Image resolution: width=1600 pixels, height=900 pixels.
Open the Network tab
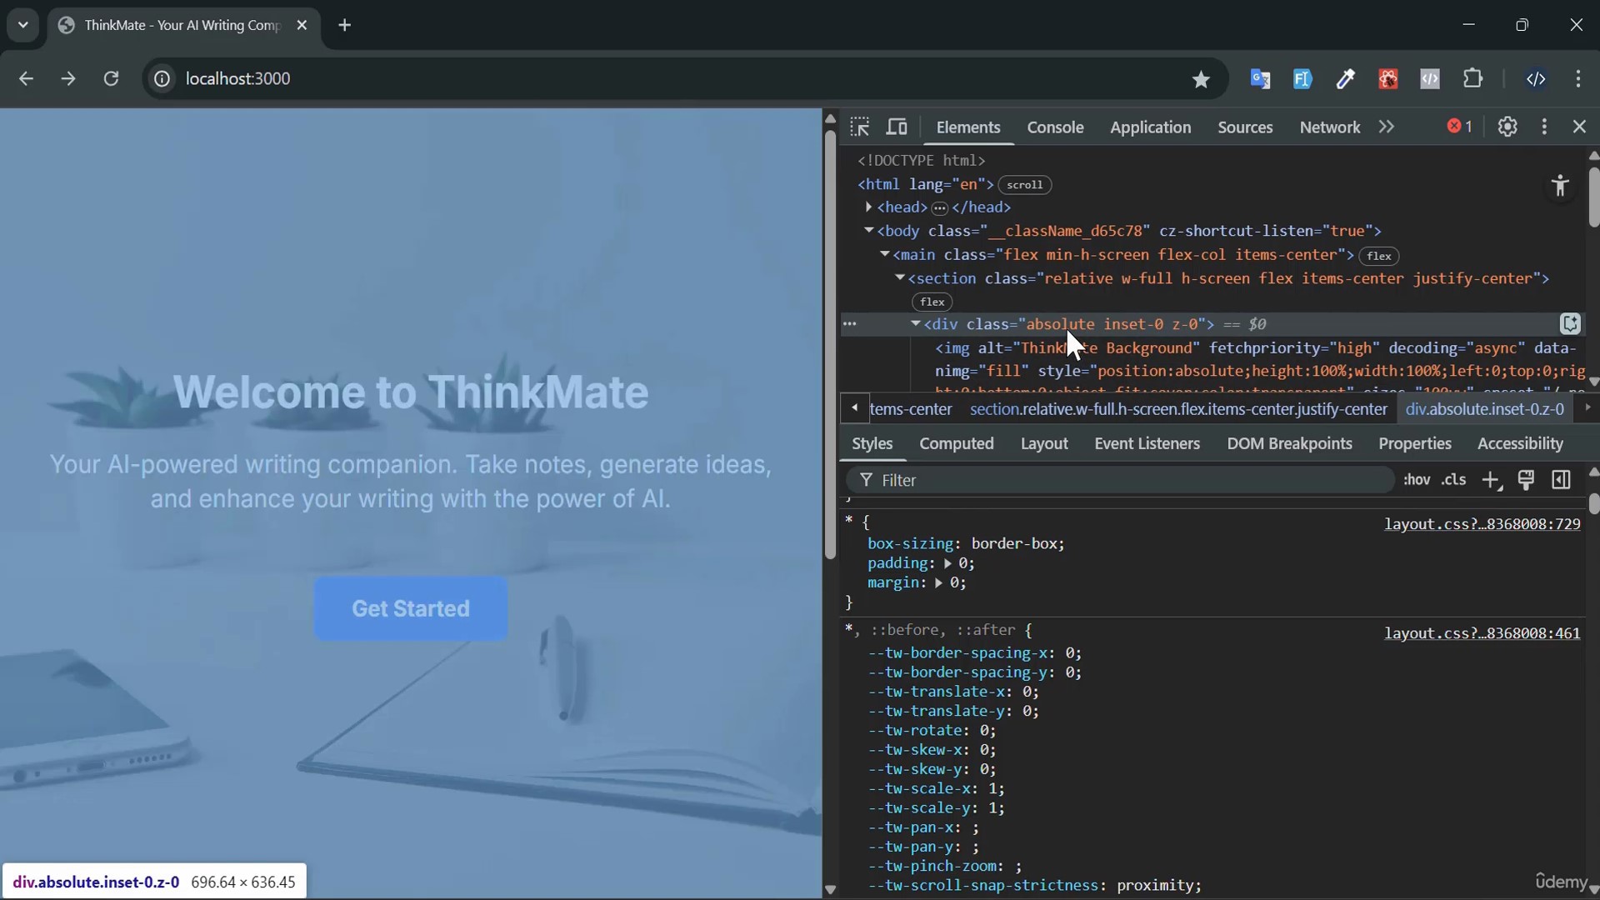tap(1329, 127)
